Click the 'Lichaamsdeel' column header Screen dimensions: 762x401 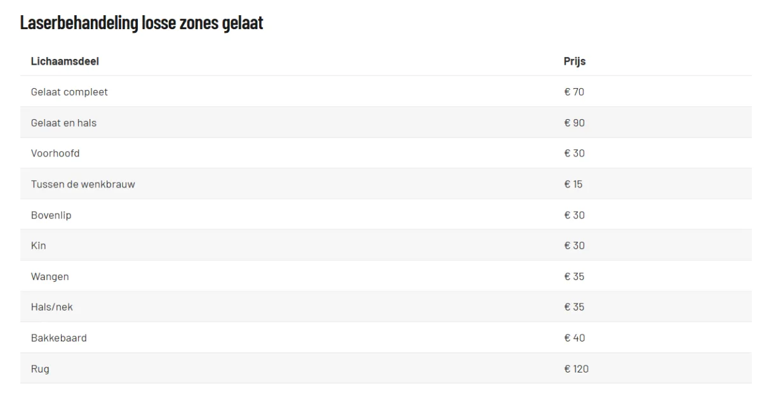[65, 61]
